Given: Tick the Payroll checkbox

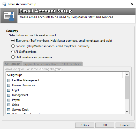Looking at the screenshot, I should click(9, 100).
